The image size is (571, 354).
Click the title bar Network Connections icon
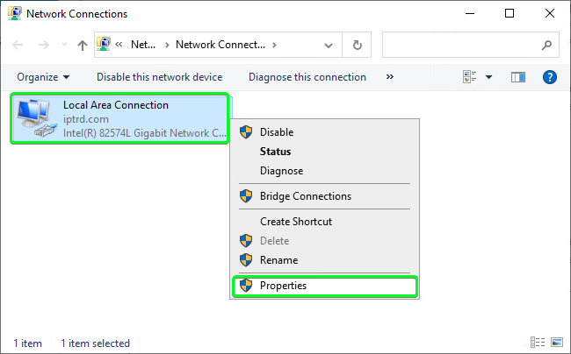click(x=15, y=13)
